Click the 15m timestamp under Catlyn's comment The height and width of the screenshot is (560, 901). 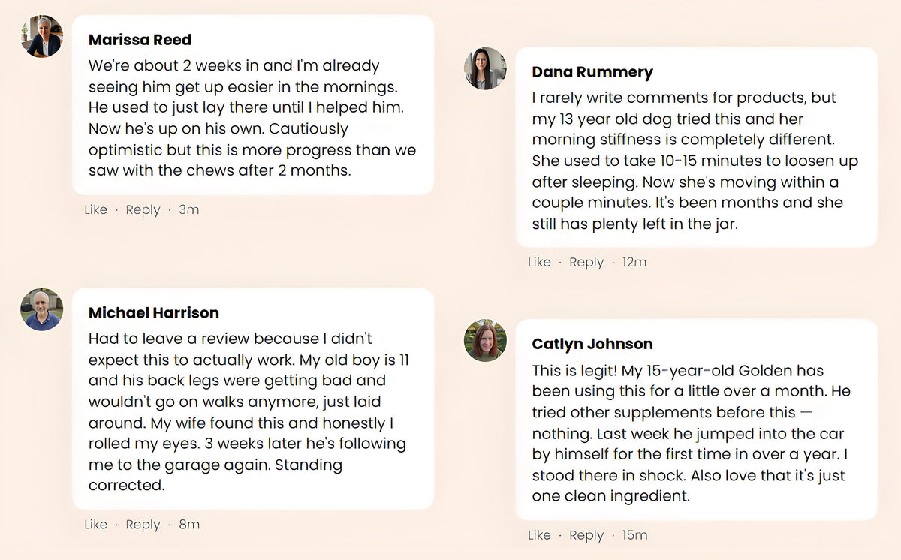pos(634,534)
